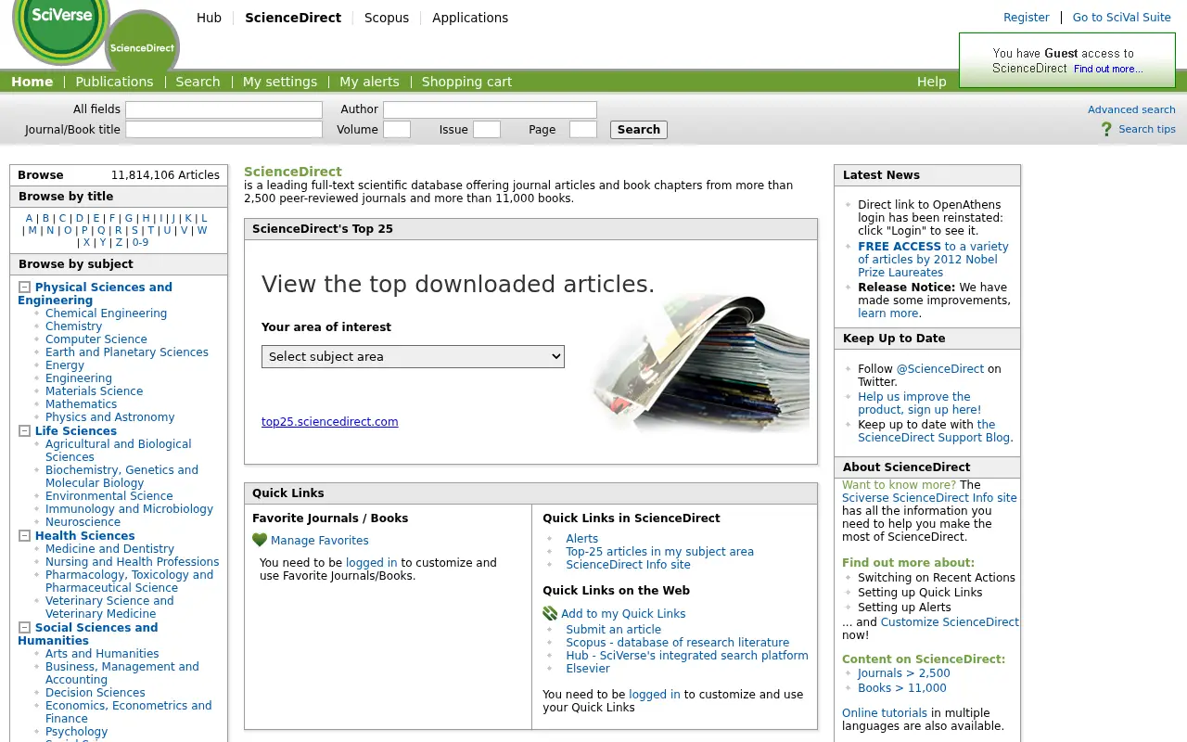Open the Computer Science subject
Image resolution: width=1187 pixels, height=742 pixels.
[x=96, y=339]
